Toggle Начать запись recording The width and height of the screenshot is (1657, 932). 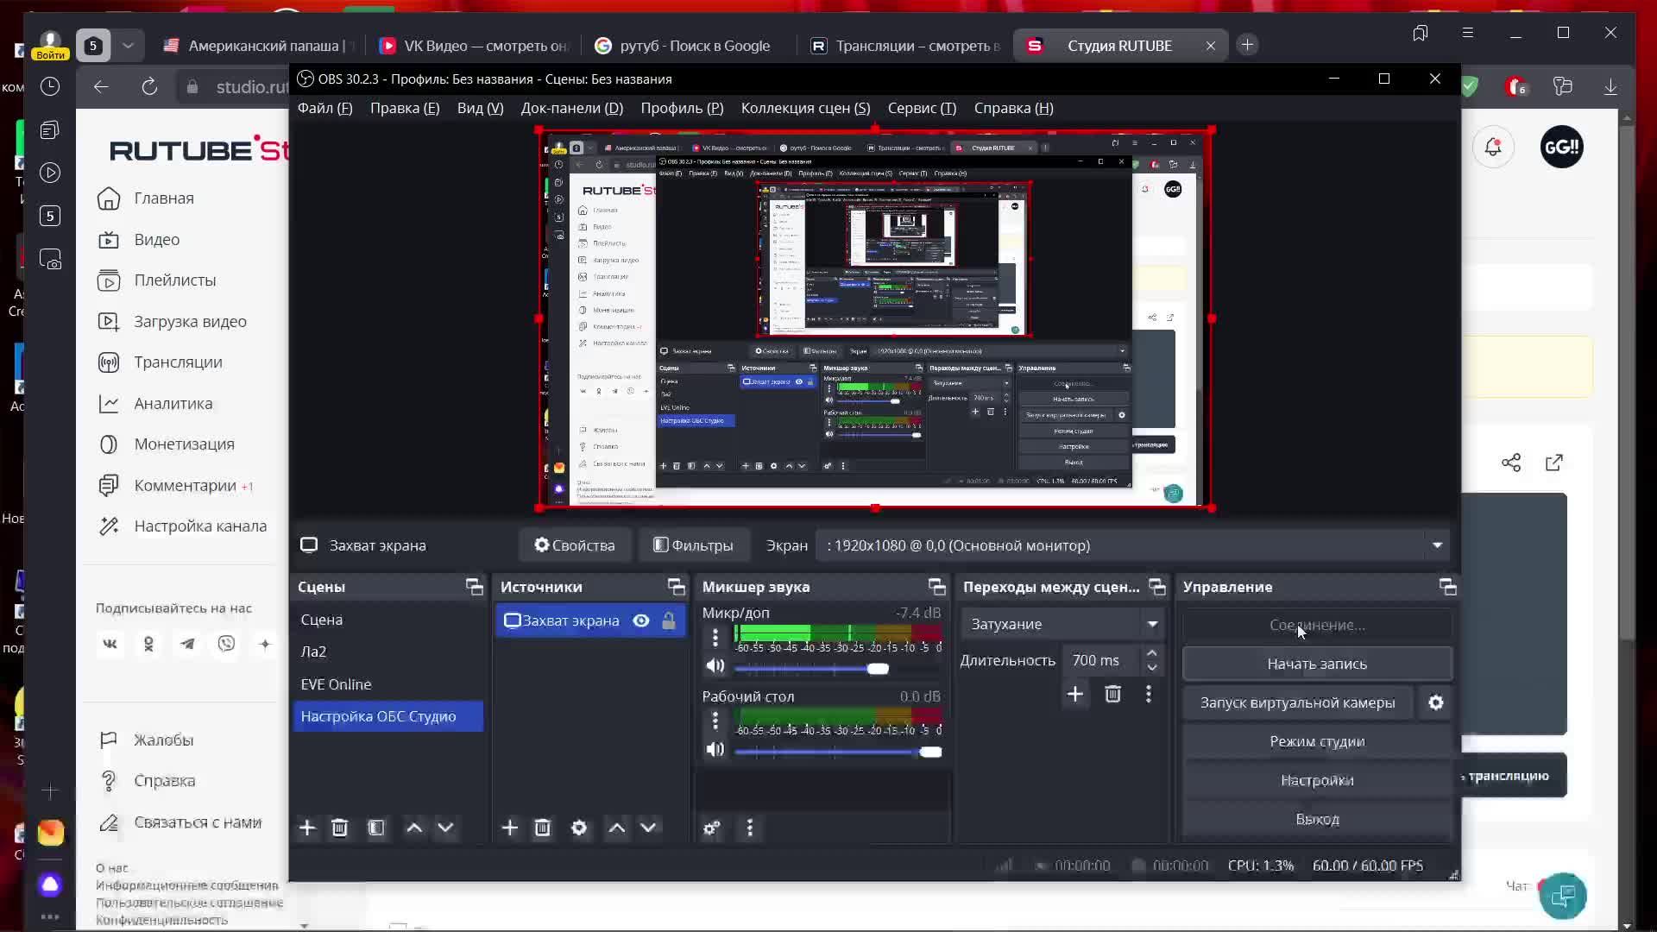[1317, 664]
